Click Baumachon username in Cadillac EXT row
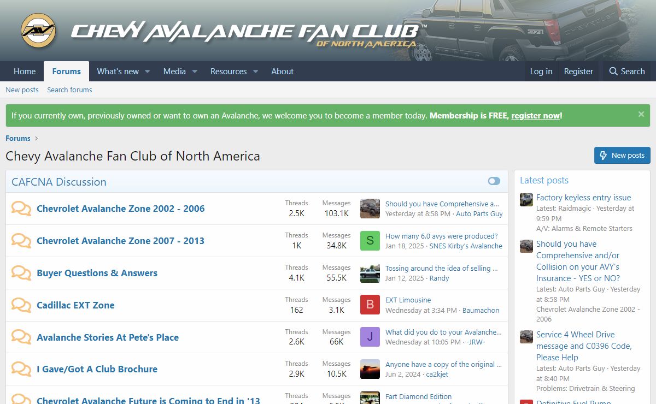656x404 pixels. coord(481,310)
